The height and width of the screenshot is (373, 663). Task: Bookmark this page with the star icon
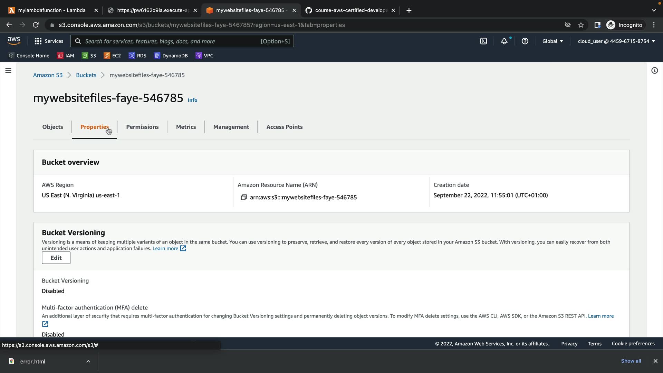pyautogui.click(x=581, y=25)
